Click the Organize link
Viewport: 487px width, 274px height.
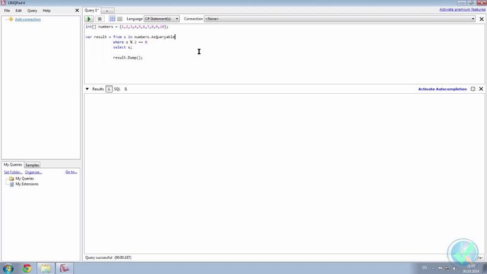[x=33, y=172]
